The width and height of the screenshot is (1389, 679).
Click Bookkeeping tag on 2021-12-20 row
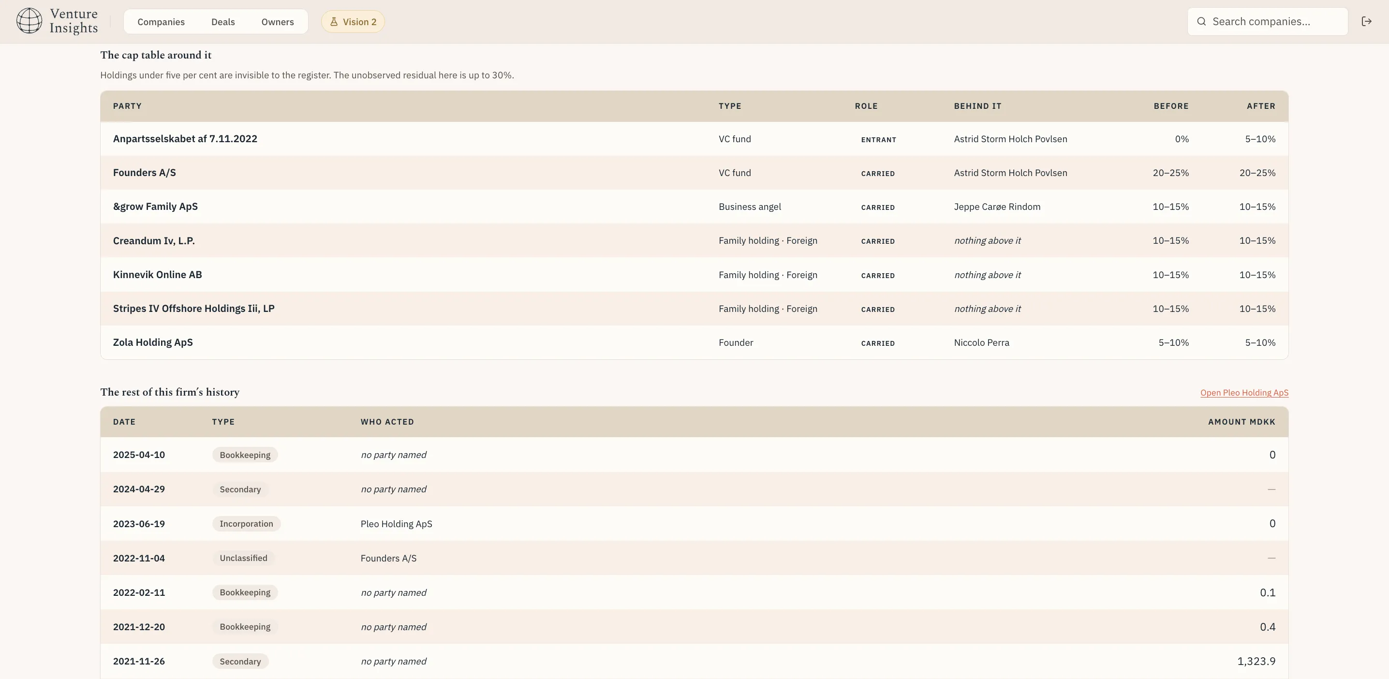(245, 627)
